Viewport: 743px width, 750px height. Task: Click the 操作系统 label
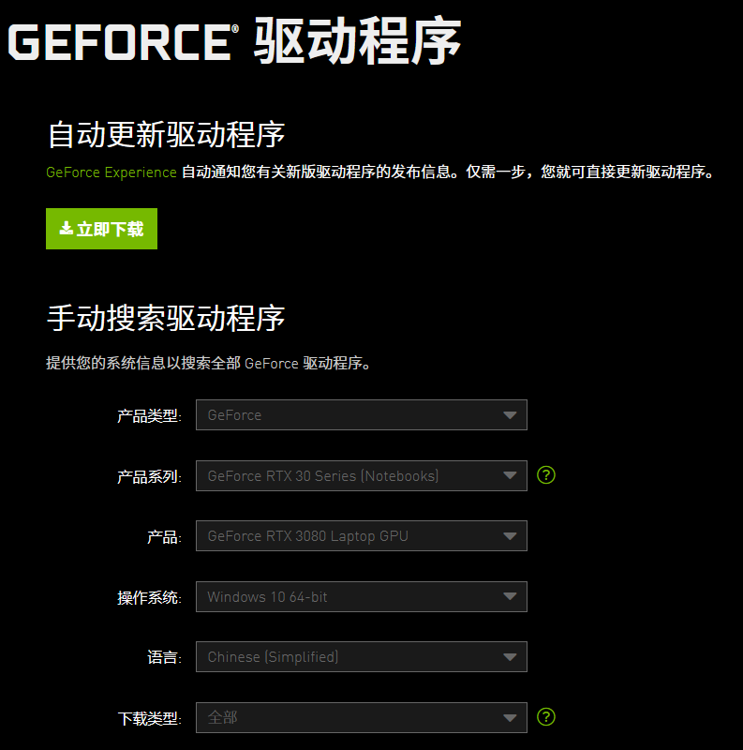pos(149,597)
